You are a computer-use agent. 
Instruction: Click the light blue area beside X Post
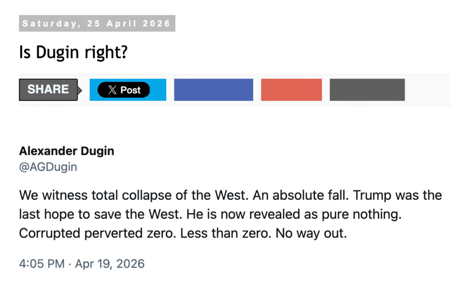pyautogui.click(x=158, y=90)
